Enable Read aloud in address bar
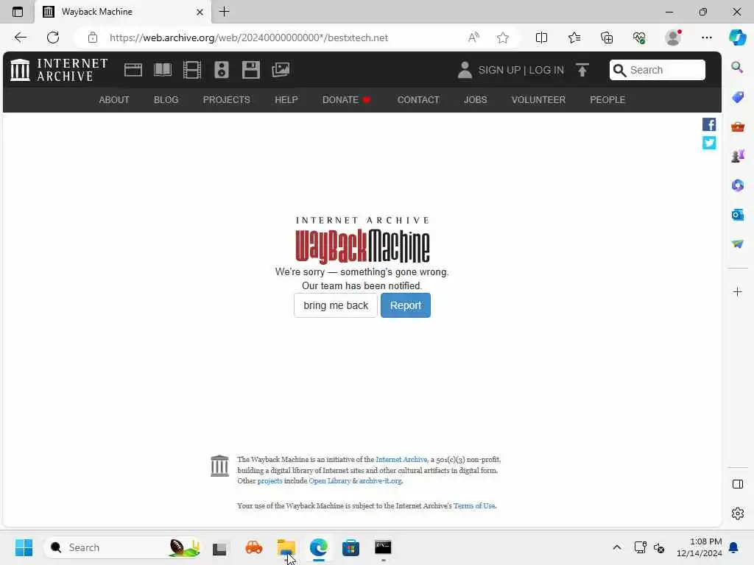 [x=473, y=38]
